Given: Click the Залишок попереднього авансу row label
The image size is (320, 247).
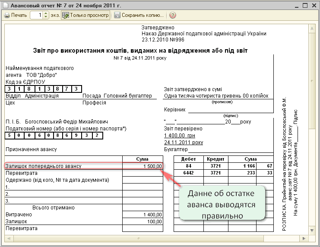Looking at the screenshot, I should click(43, 166).
